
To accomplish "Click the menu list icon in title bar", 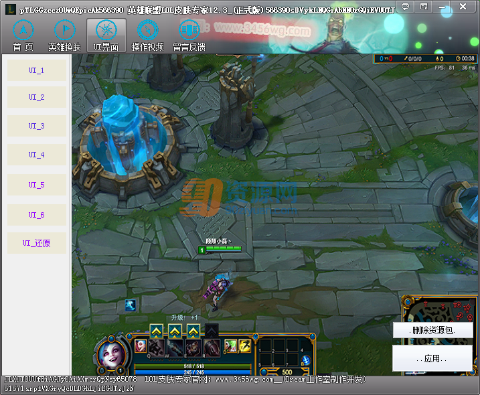I will coord(424,7).
